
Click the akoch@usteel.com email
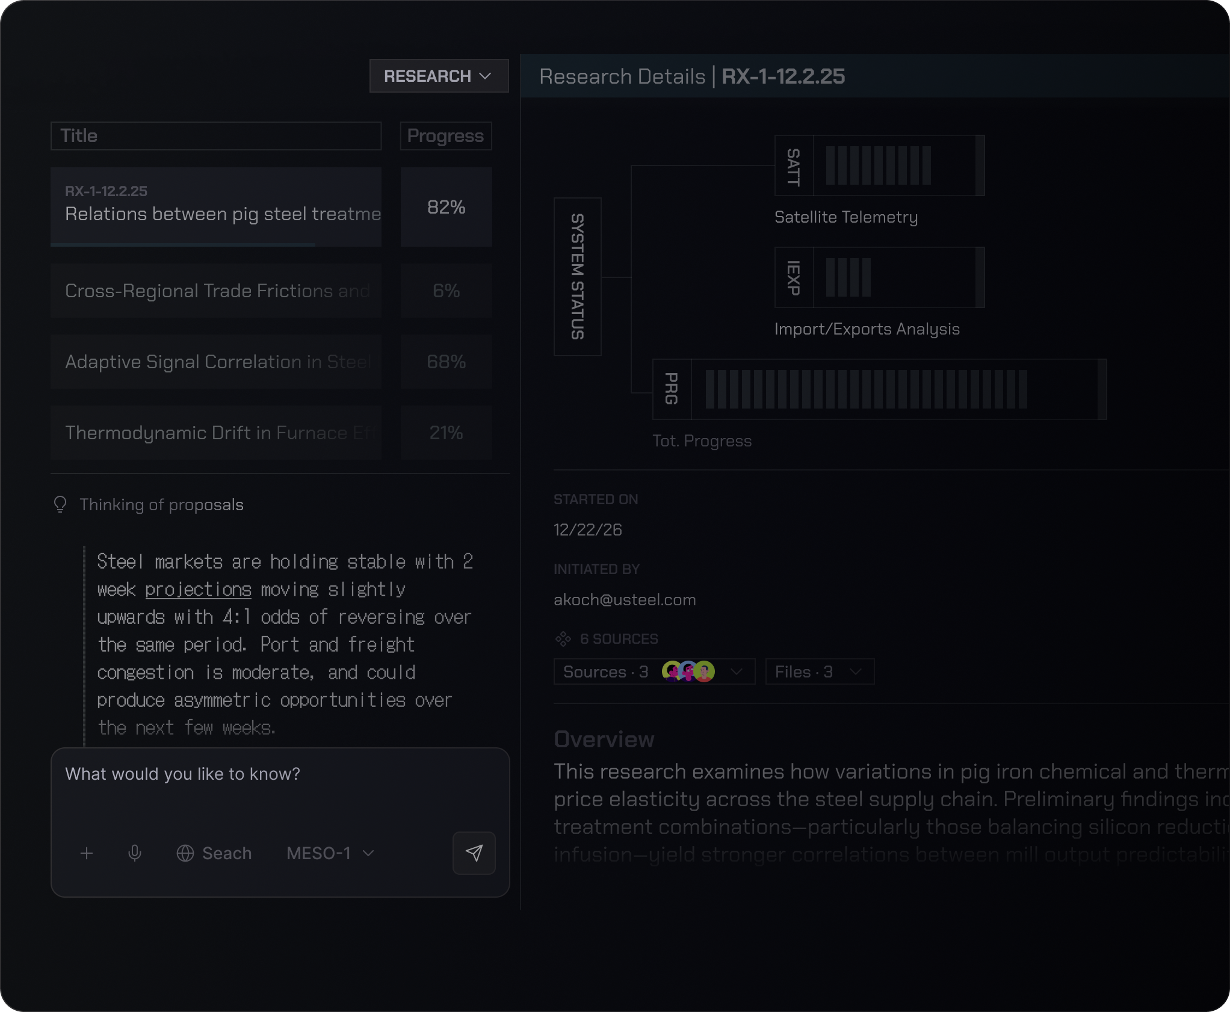pos(625,600)
